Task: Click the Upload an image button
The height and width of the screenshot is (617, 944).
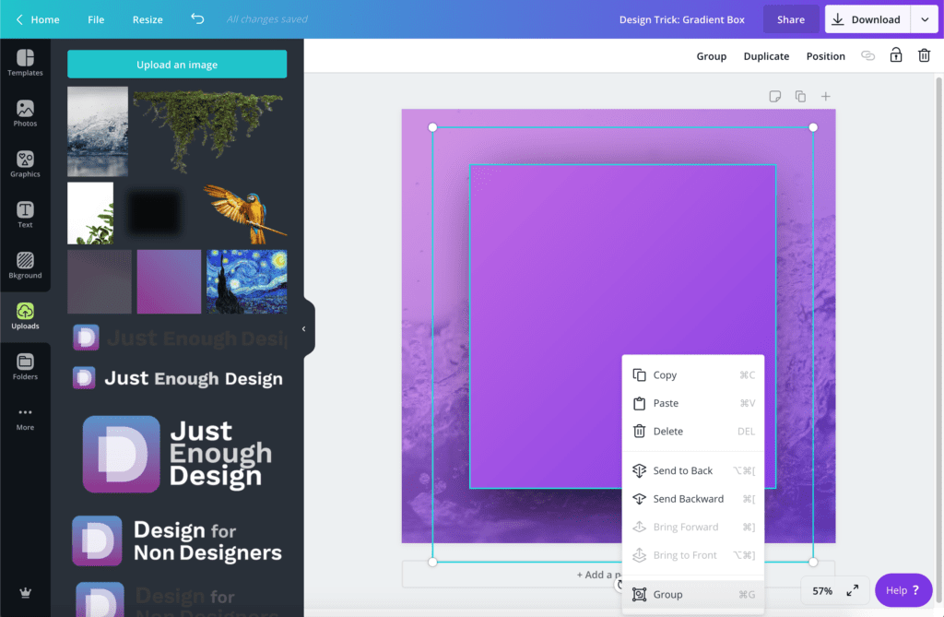Action: [176, 64]
